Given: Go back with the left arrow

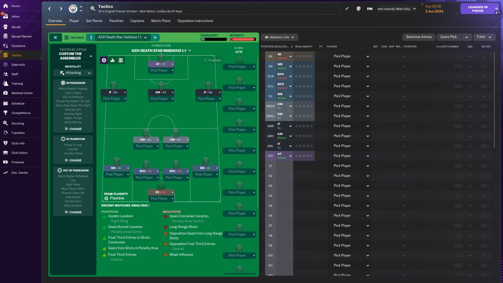Looking at the screenshot, I should pyautogui.click(x=49, y=8).
